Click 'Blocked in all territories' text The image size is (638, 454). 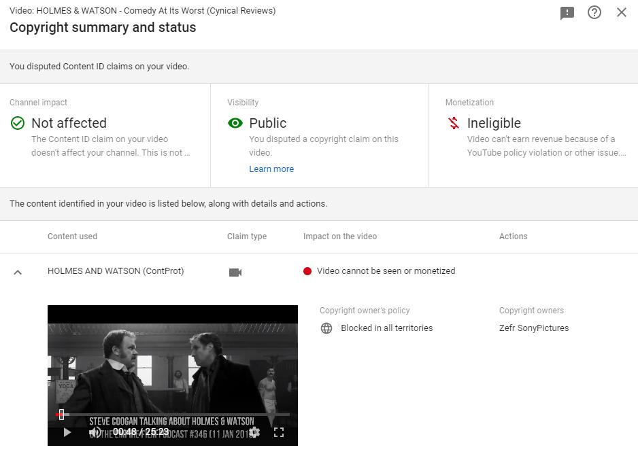[387, 328]
